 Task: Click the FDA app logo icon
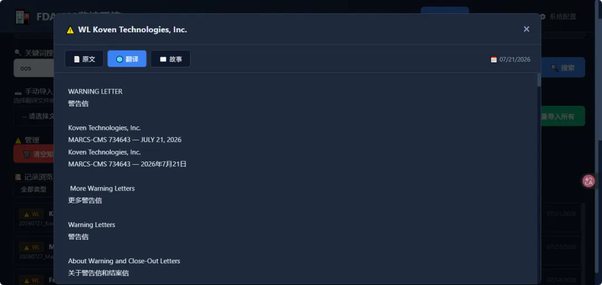click(x=23, y=17)
